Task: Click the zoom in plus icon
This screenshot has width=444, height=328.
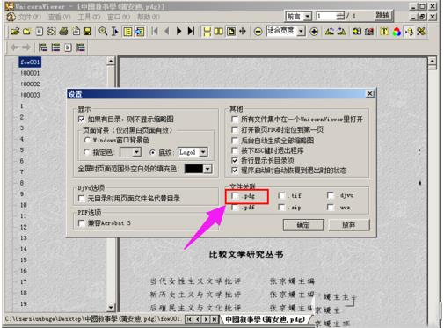Action: pos(314,32)
